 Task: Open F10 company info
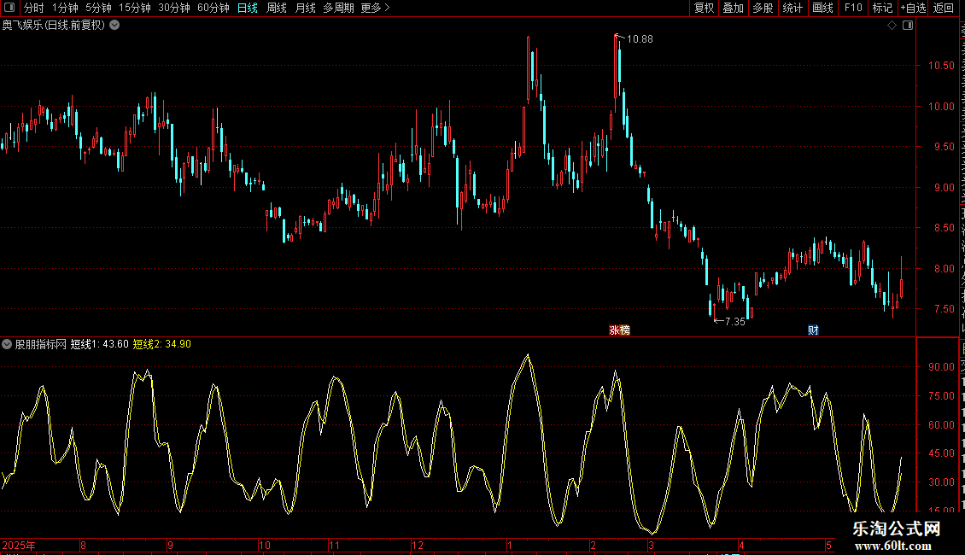coord(853,8)
